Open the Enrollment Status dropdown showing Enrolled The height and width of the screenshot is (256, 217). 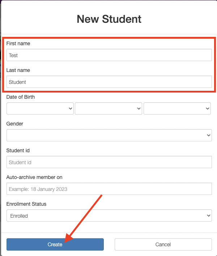109,216
